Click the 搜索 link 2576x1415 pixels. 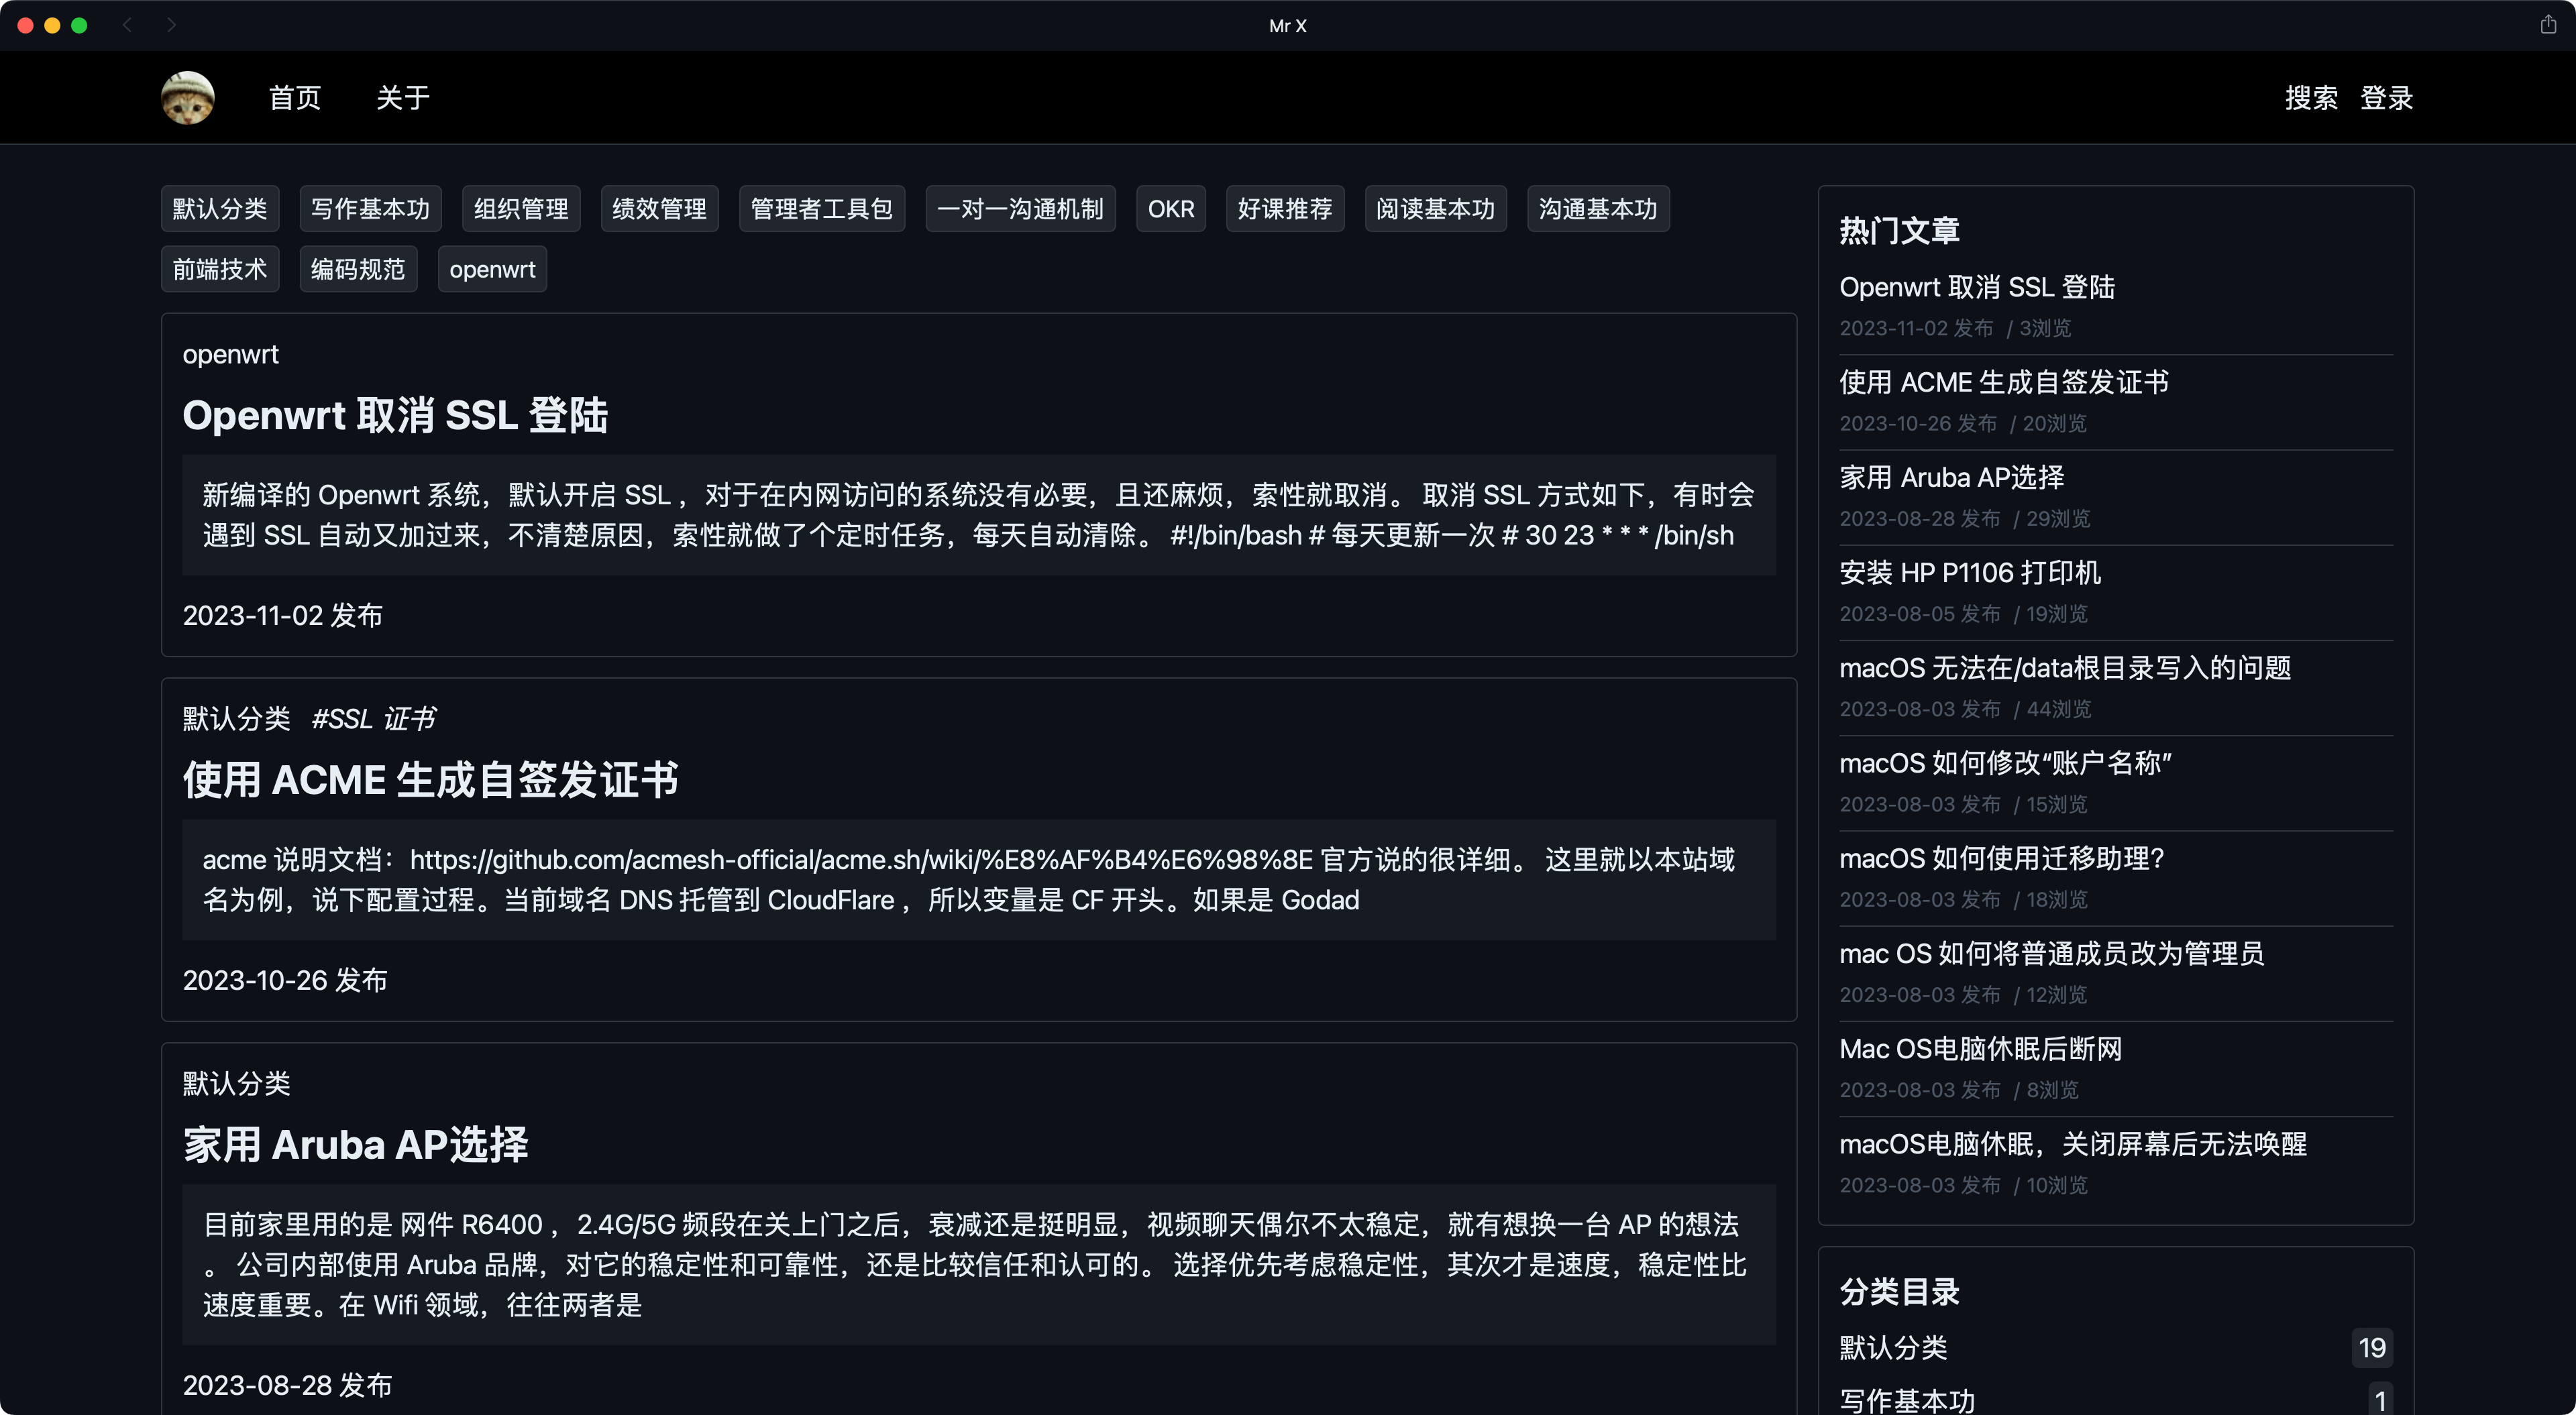[2311, 98]
